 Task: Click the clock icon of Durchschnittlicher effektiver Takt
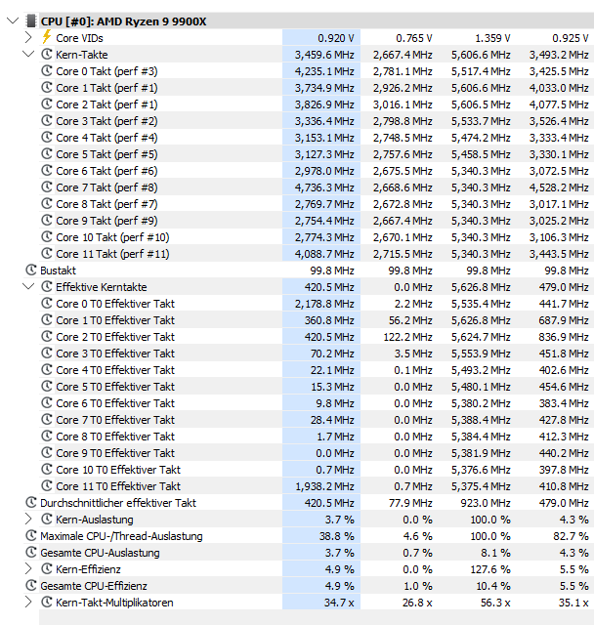(x=31, y=503)
